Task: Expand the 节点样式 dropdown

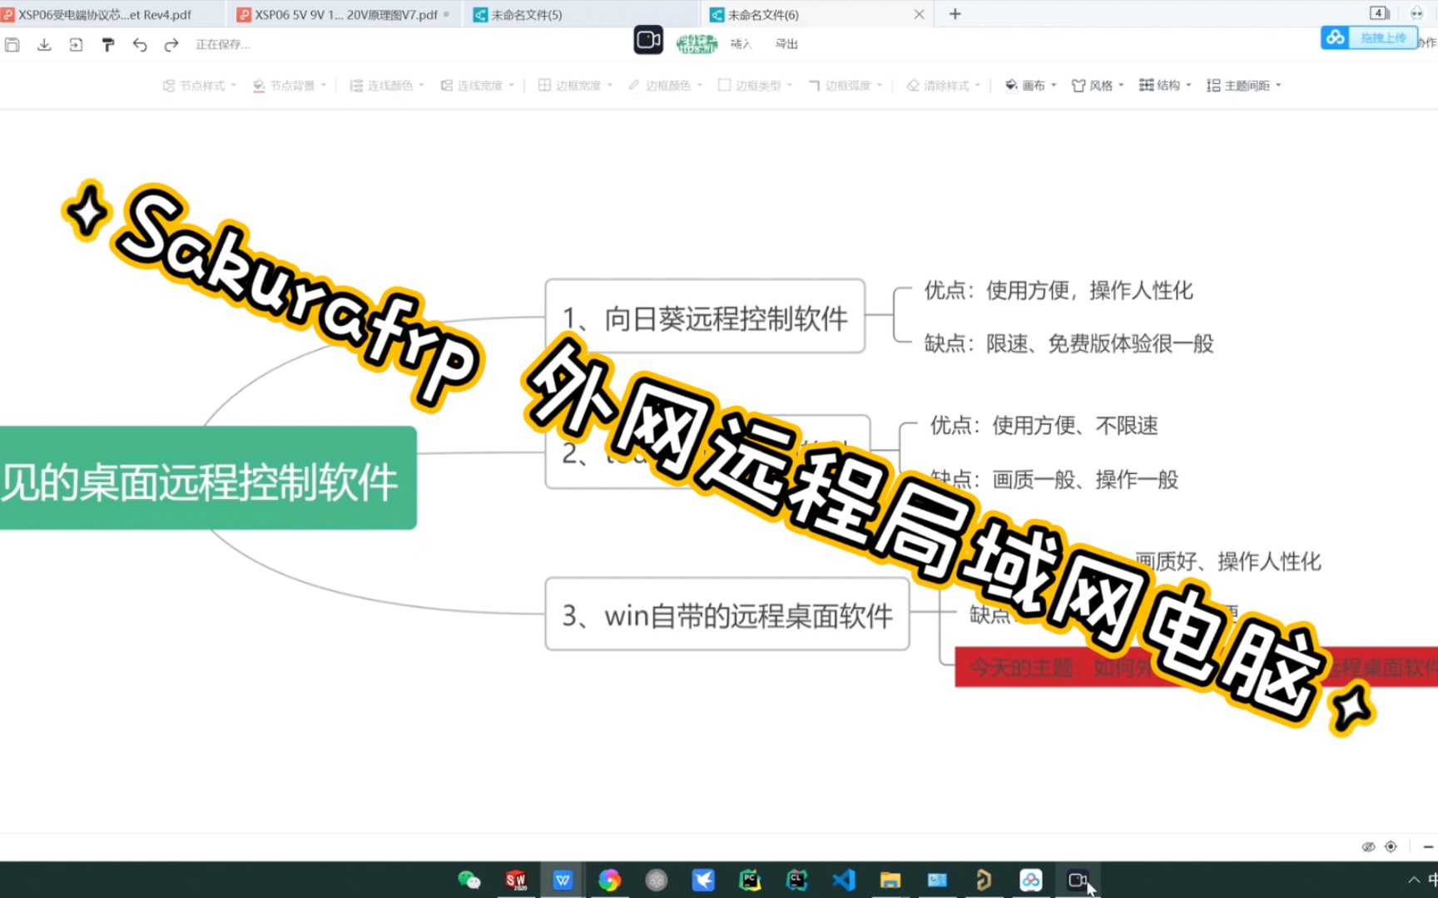Action: tap(200, 86)
